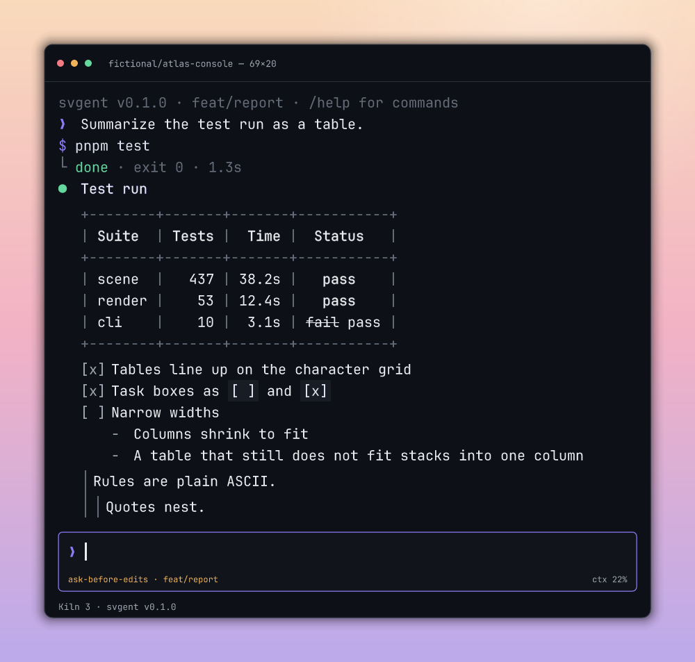695x662 pixels.
Task: Click the yellow minimize window dot
Action: [x=74, y=63]
